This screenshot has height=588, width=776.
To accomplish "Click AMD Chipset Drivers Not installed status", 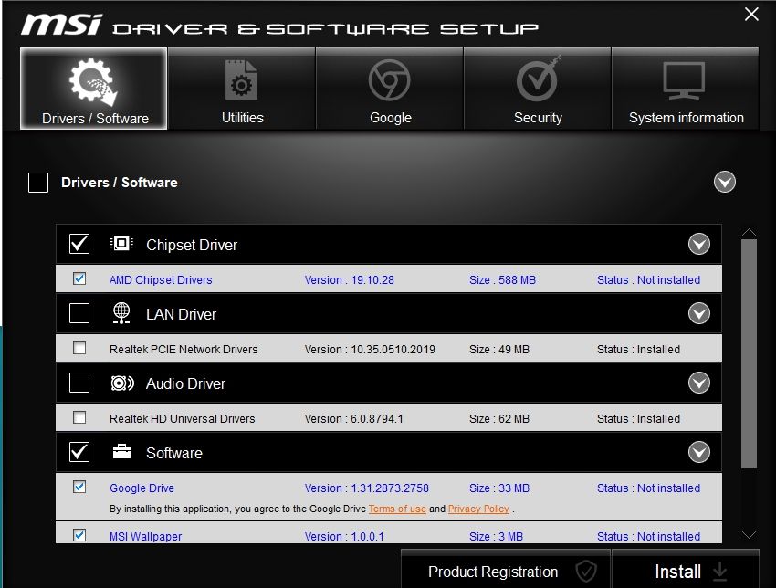I will click(x=648, y=280).
